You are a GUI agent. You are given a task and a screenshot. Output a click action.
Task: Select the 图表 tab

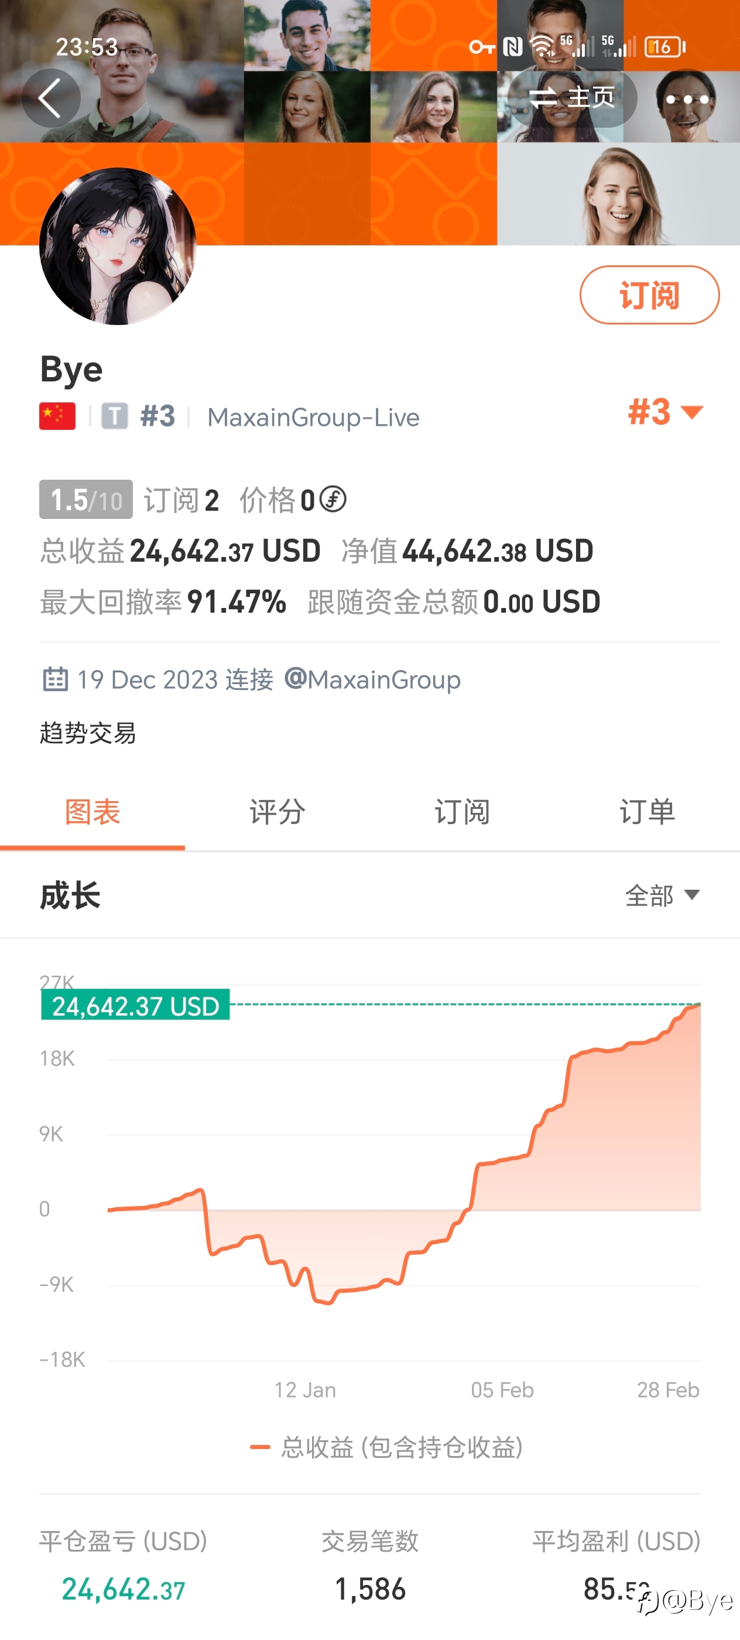pyautogui.click(x=92, y=812)
